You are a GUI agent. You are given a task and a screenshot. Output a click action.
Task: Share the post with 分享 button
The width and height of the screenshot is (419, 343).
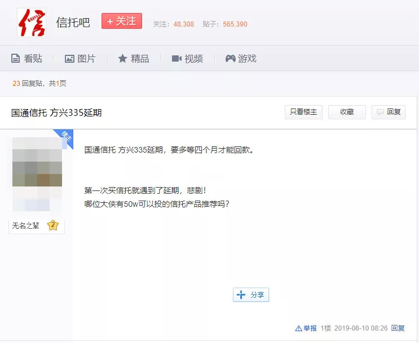click(251, 295)
